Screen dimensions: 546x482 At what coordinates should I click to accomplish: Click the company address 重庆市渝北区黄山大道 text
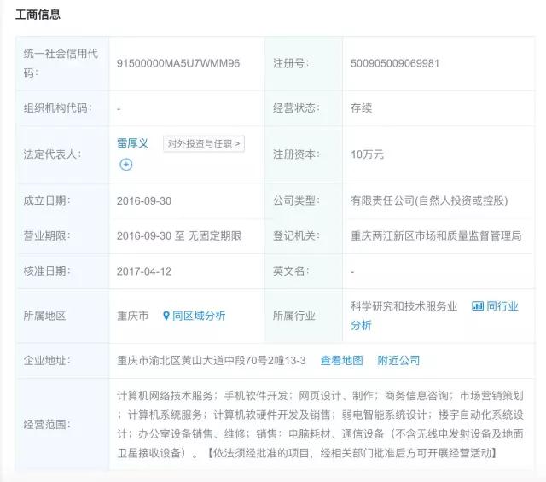pyautogui.click(x=211, y=361)
